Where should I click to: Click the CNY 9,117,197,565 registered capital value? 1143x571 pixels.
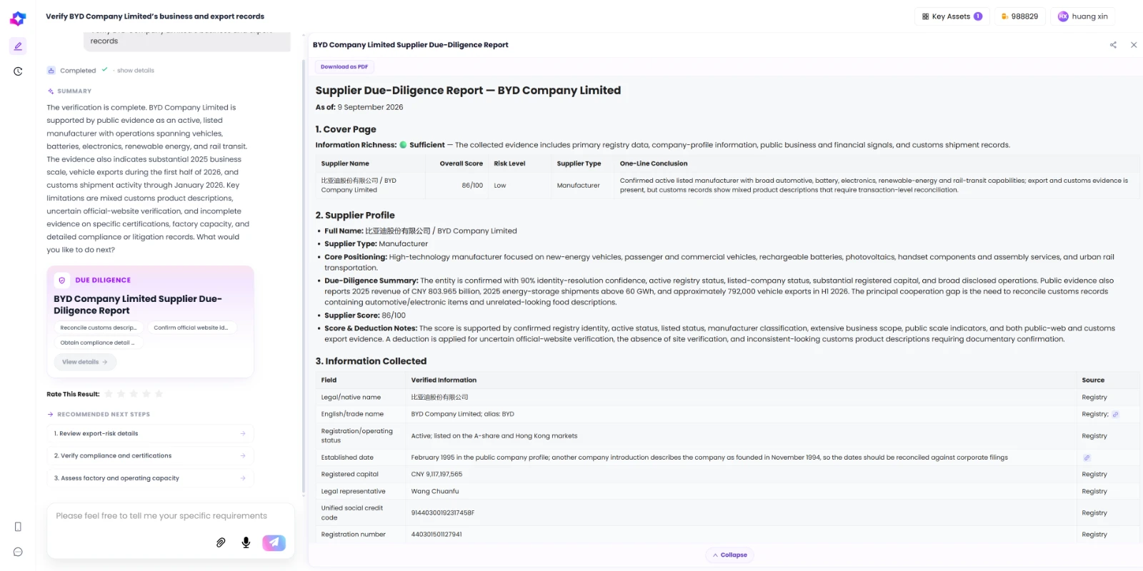436,475
